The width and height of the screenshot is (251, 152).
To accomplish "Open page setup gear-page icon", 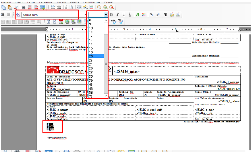I will tap(66, 7).
